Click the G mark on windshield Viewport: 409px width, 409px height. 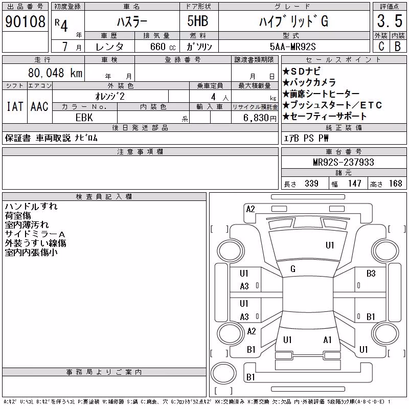tap(293, 269)
